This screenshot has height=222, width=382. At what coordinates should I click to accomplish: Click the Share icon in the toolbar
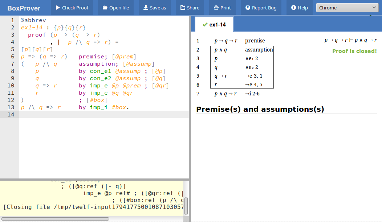point(183,8)
